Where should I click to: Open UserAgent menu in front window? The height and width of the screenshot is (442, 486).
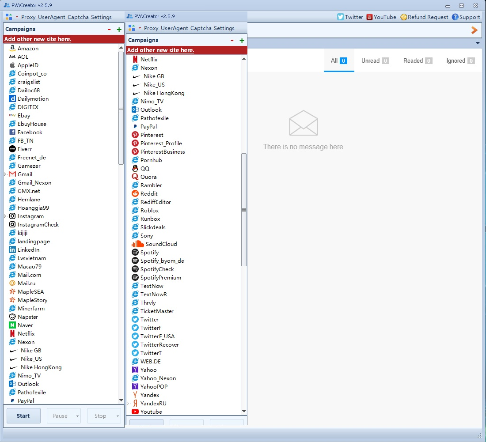(174, 28)
